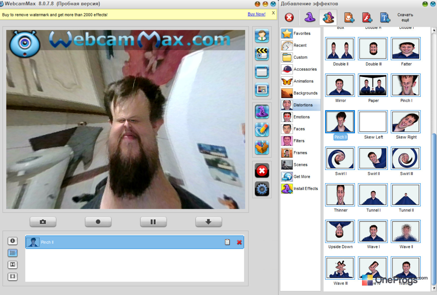This screenshot has height=295, width=437.
Task: Select the Pinch II row in the applied effects list
Action: 134,242
